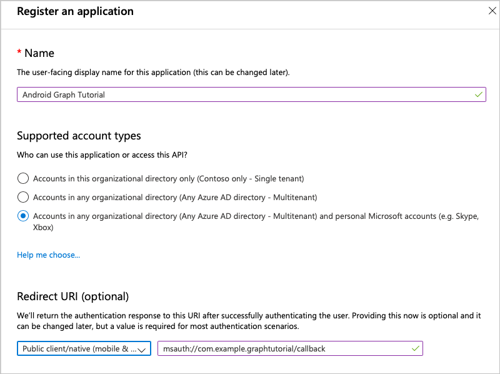Click the green checkmark in Name field

[478, 94]
